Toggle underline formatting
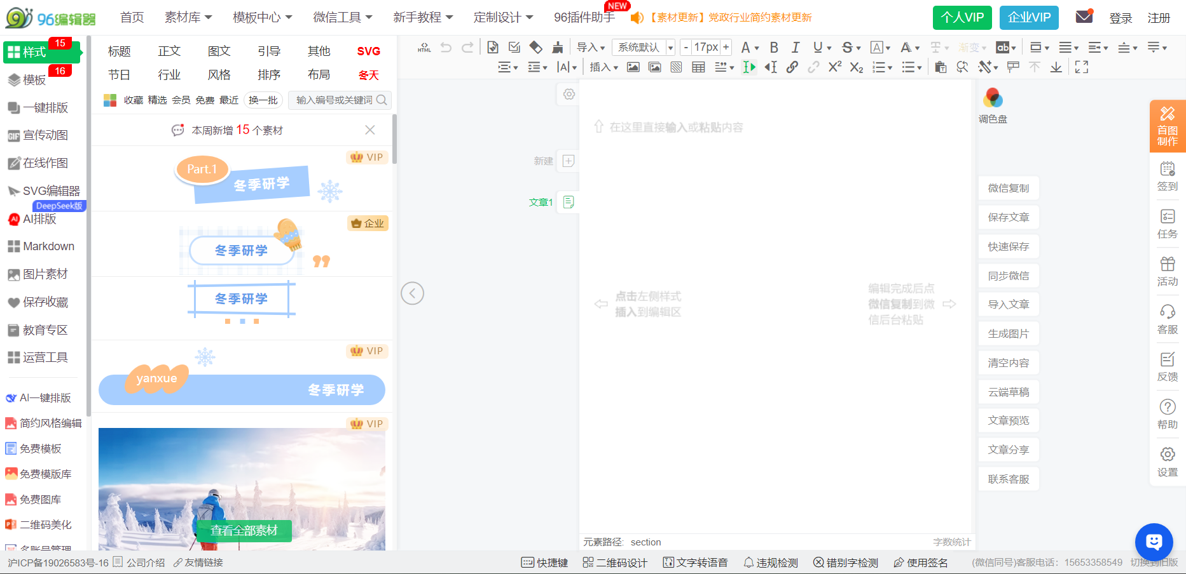 818,47
